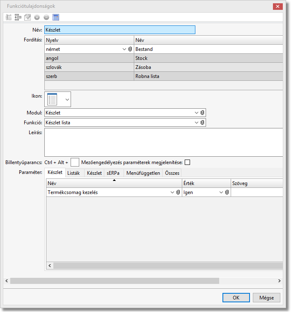Click the Leírás description text area
The image size is (291, 313).
click(x=163, y=142)
